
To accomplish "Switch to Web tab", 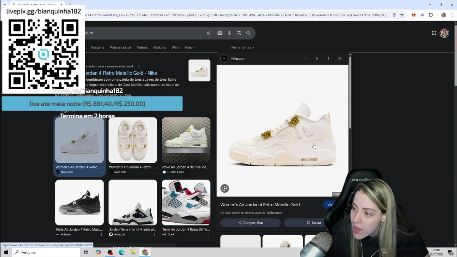I will [175, 47].
